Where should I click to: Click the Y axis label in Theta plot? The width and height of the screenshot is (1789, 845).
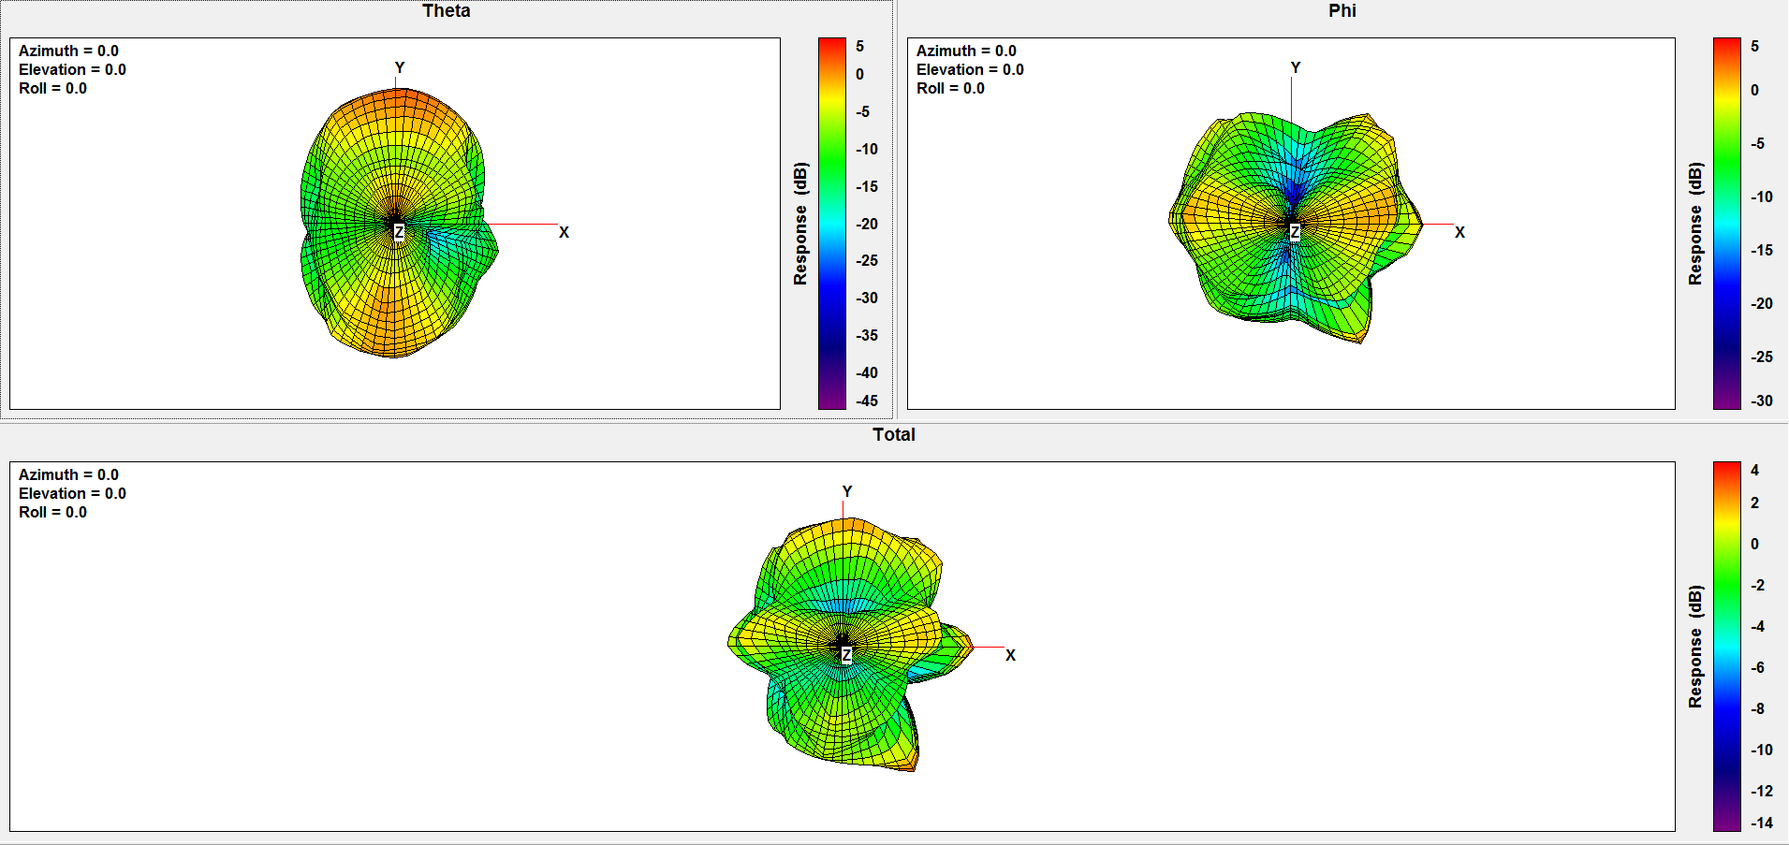400,68
